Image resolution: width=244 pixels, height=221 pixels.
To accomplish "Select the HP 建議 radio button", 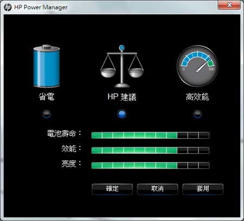I will tap(122, 114).
